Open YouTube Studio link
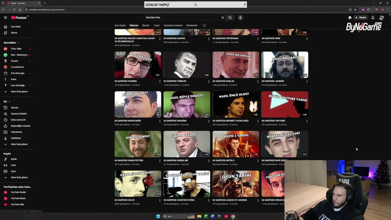The height and width of the screenshot is (220, 391). click(x=18, y=192)
